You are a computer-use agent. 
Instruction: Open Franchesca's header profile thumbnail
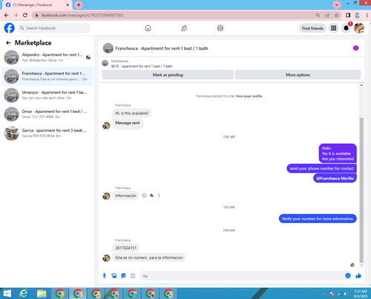[108, 48]
